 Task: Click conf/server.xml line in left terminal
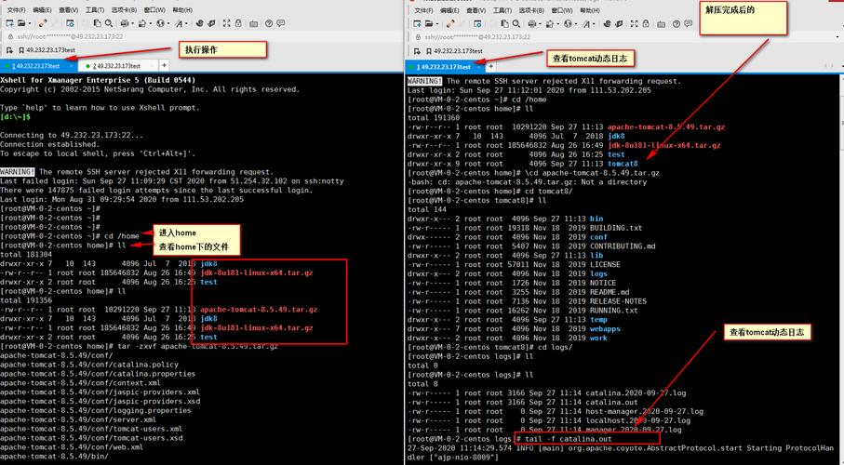(x=78, y=419)
